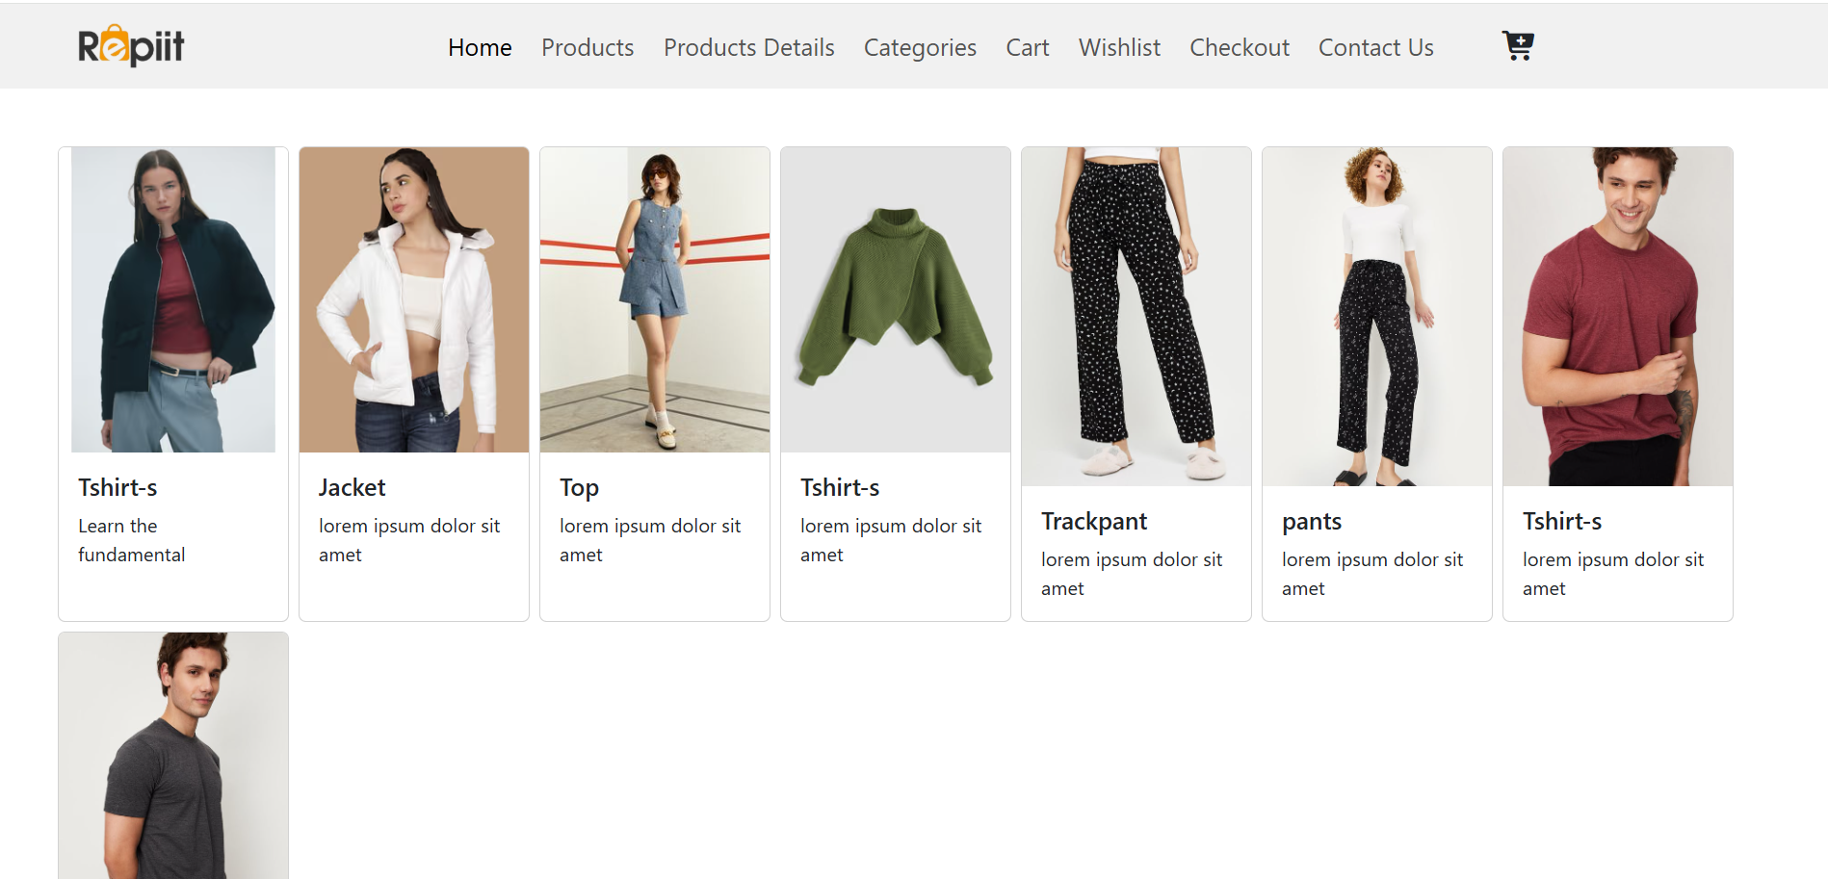Select the white Jacket product image
Screen dimensions: 1828x879
pyautogui.click(x=414, y=299)
